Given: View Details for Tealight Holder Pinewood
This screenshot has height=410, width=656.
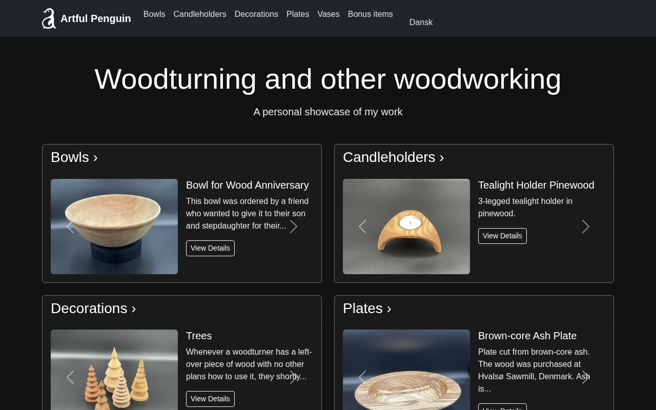Looking at the screenshot, I should tap(502, 236).
